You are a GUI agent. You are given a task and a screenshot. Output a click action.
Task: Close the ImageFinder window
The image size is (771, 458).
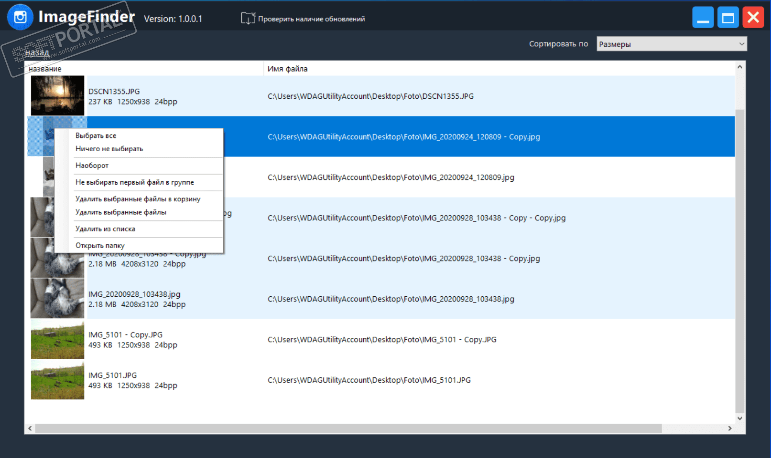[753, 18]
